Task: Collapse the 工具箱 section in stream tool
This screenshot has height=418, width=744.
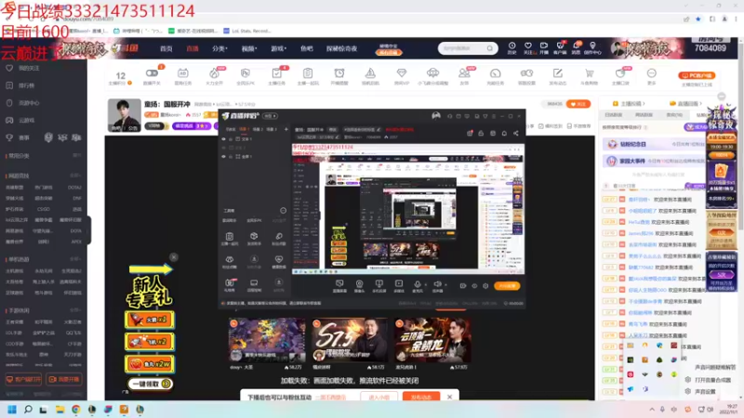Action: [283, 211]
